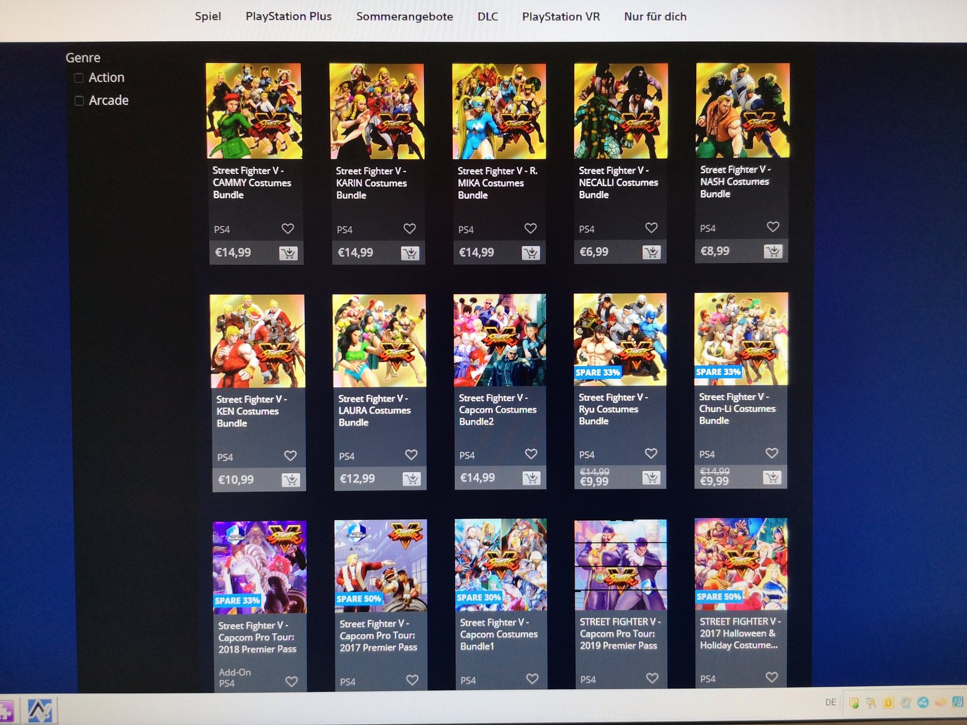The image size is (967, 725).
Task: Favorite Capcom Costumes Bundle1 with the heart
Action: pos(532,678)
